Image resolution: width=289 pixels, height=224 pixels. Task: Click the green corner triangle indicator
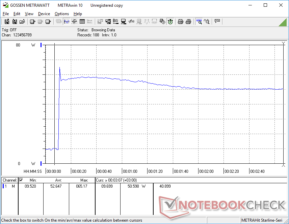(x=283, y=22)
